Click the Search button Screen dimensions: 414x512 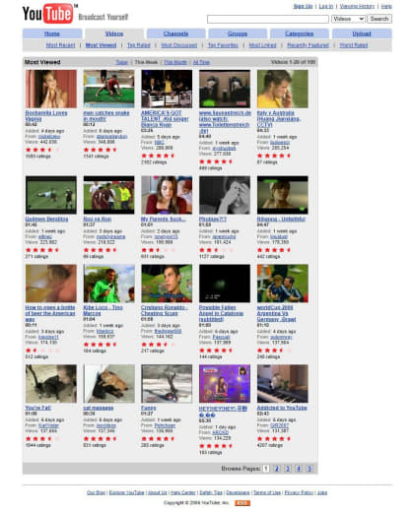pos(379,19)
